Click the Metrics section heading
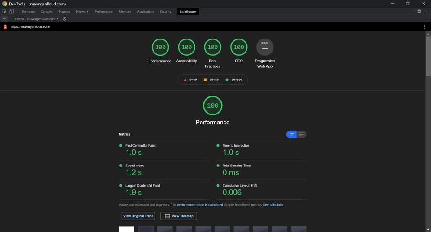 pos(124,134)
